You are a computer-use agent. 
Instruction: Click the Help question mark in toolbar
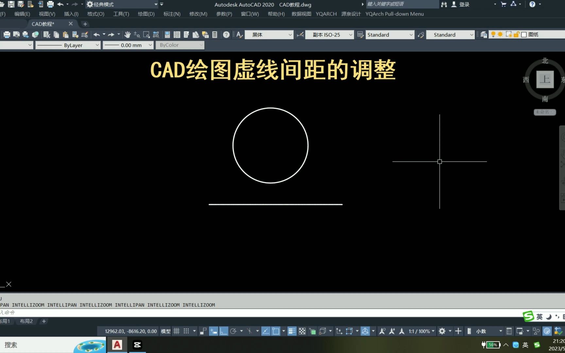[x=226, y=35]
